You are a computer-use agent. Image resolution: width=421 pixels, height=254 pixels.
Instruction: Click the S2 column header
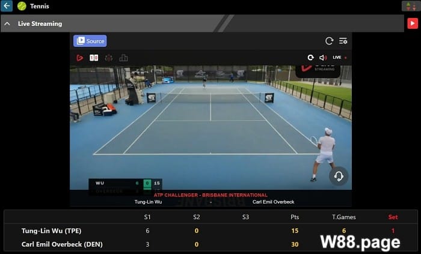[x=196, y=217]
